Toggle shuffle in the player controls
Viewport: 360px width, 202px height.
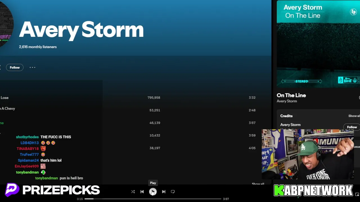click(x=133, y=192)
